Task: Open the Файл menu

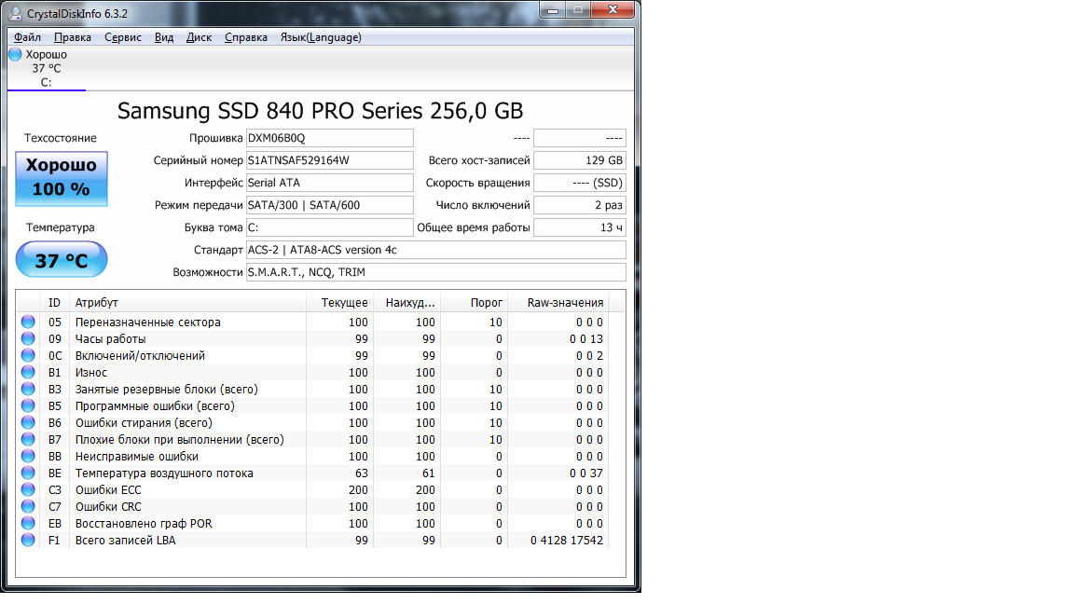Action: click(x=27, y=37)
